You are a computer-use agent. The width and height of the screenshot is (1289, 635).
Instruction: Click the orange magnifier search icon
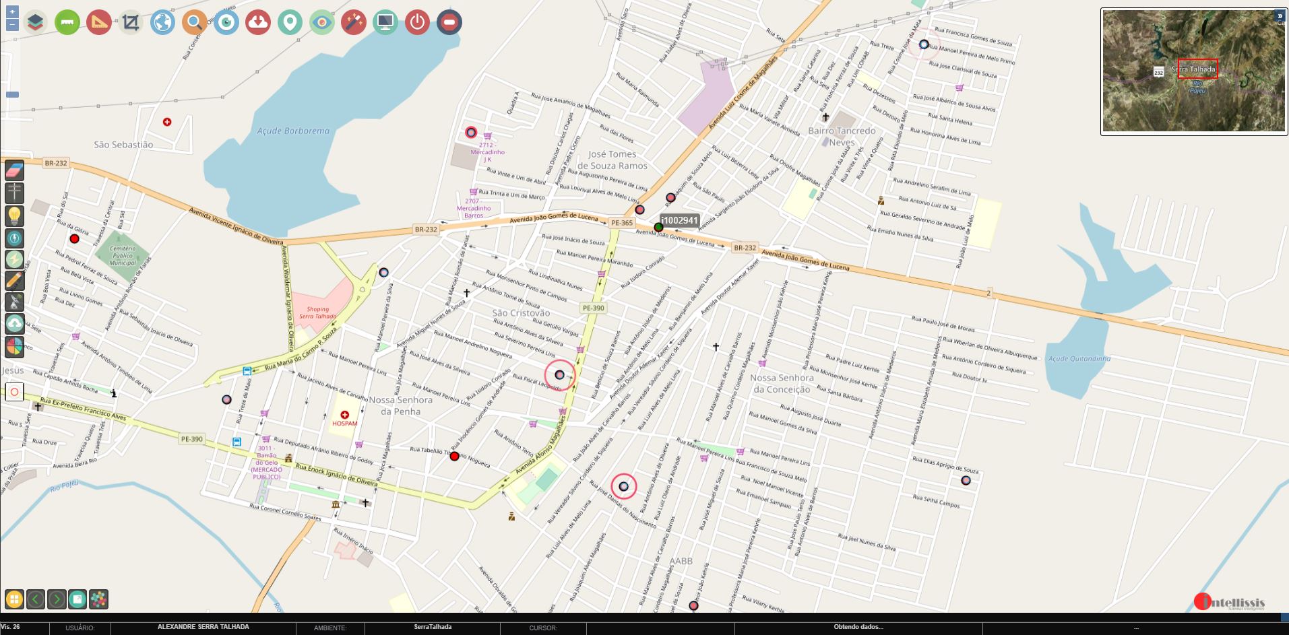click(x=194, y=23)
